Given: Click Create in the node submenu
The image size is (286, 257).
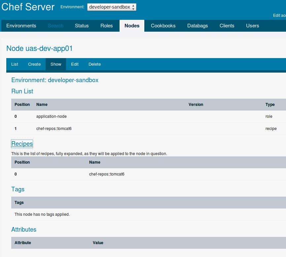Looking at the screenshot, I should point(34,64).
